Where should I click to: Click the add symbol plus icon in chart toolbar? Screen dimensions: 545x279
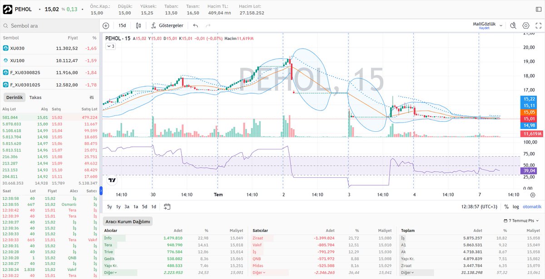click(106, 26)
